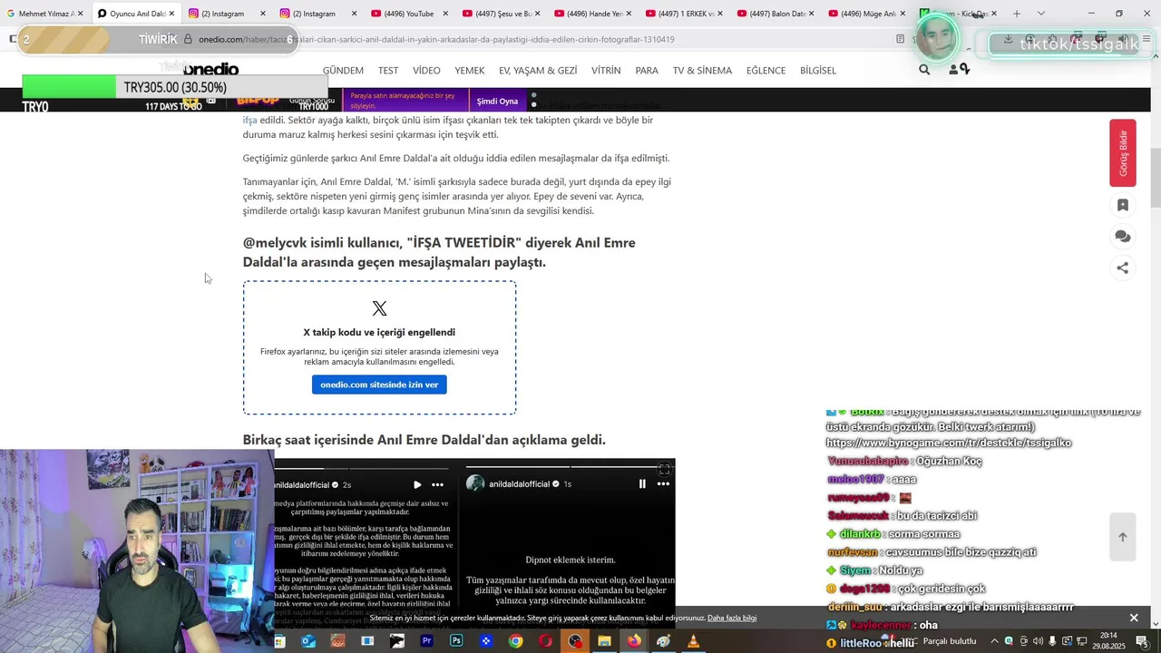Click the X logo in blocked embed

pos(379,309)
